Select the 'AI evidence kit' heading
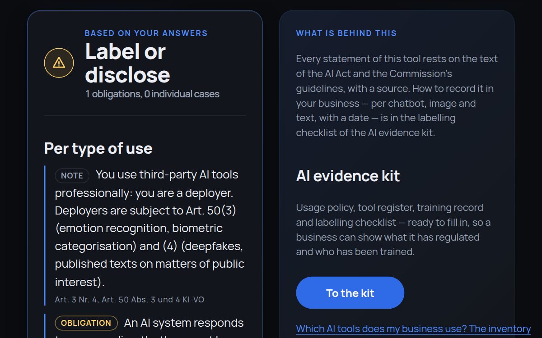Viewport: 542px width, 338px height. (348, 176)
